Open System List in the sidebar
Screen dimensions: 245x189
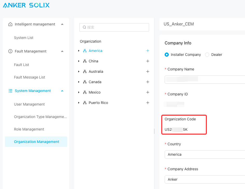point(24,38)
